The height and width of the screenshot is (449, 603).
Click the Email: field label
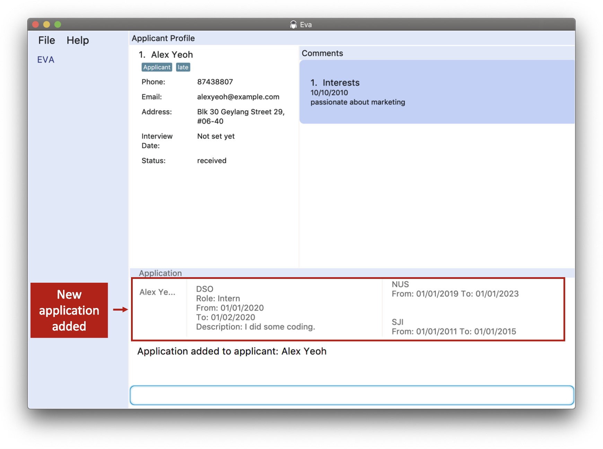tap(151, 97)
